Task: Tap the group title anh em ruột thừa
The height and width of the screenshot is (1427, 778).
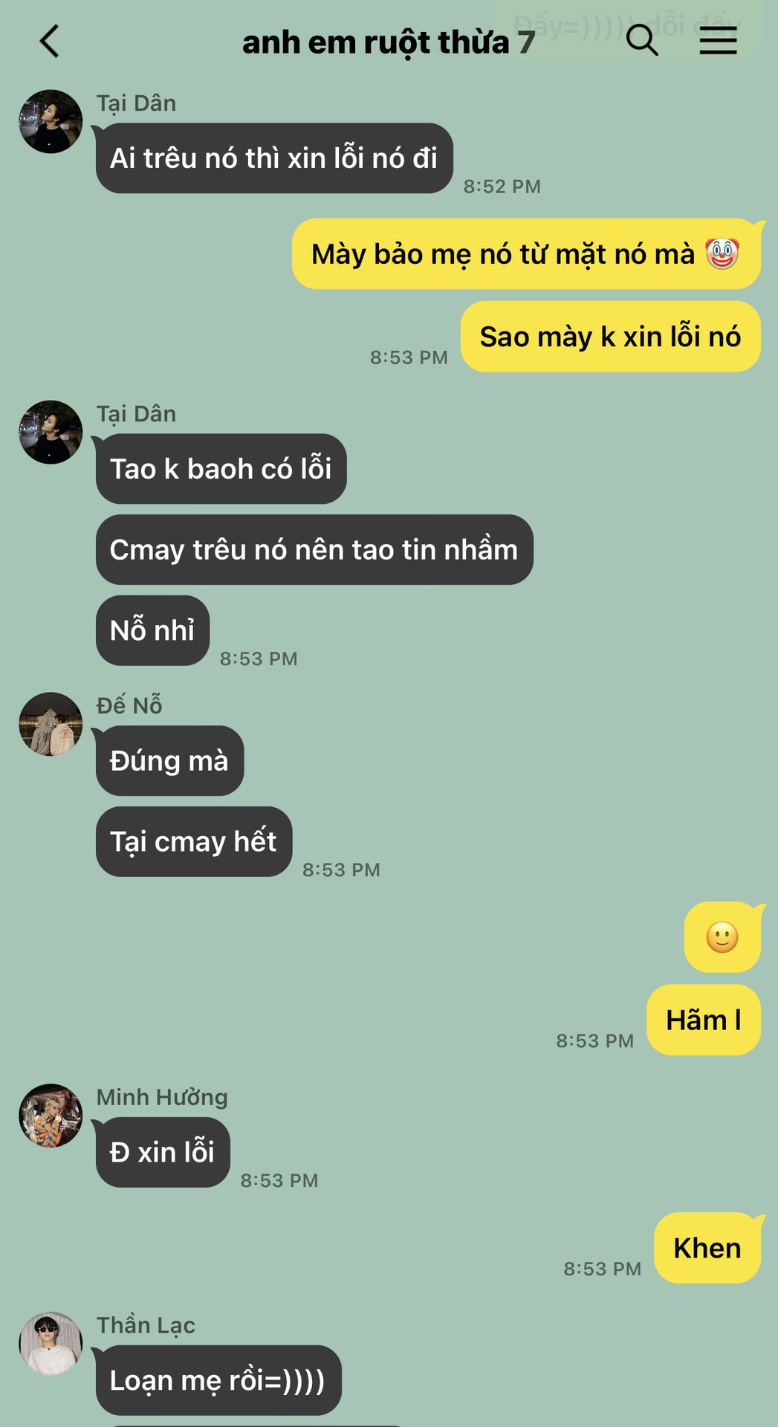Action: [376, 42]
